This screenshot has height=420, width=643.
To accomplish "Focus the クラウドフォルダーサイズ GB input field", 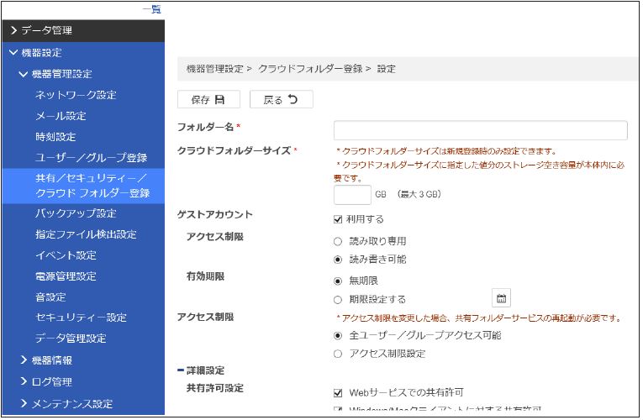I will point(352,195).
